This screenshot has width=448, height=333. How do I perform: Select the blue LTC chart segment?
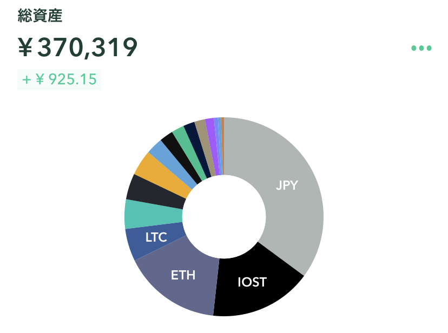point(151,243)
